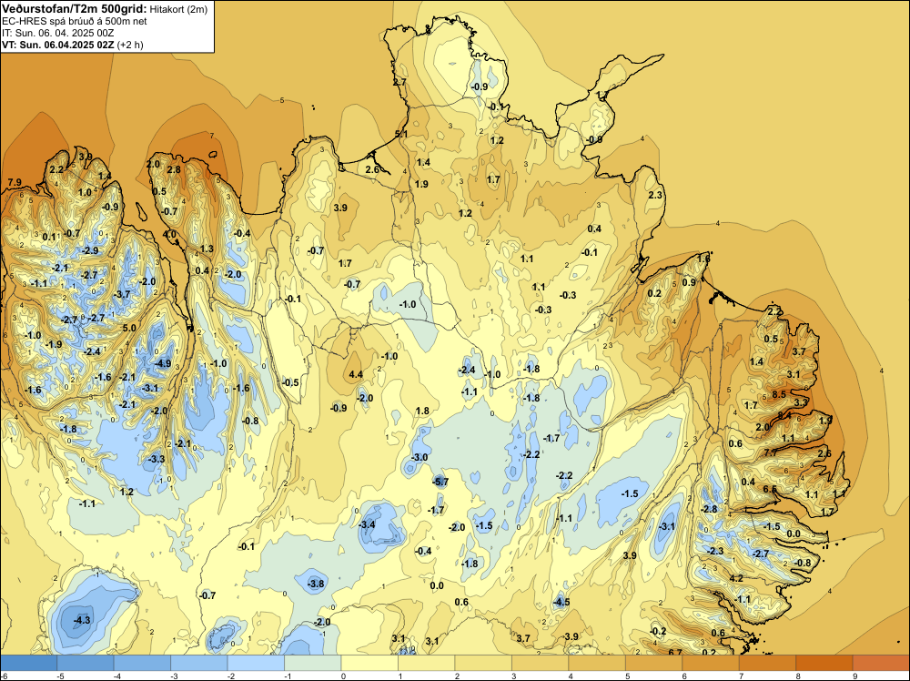Click the -6 tick label on color scale
This screenshot has height=681, width=910.
(x=4, y=676)
